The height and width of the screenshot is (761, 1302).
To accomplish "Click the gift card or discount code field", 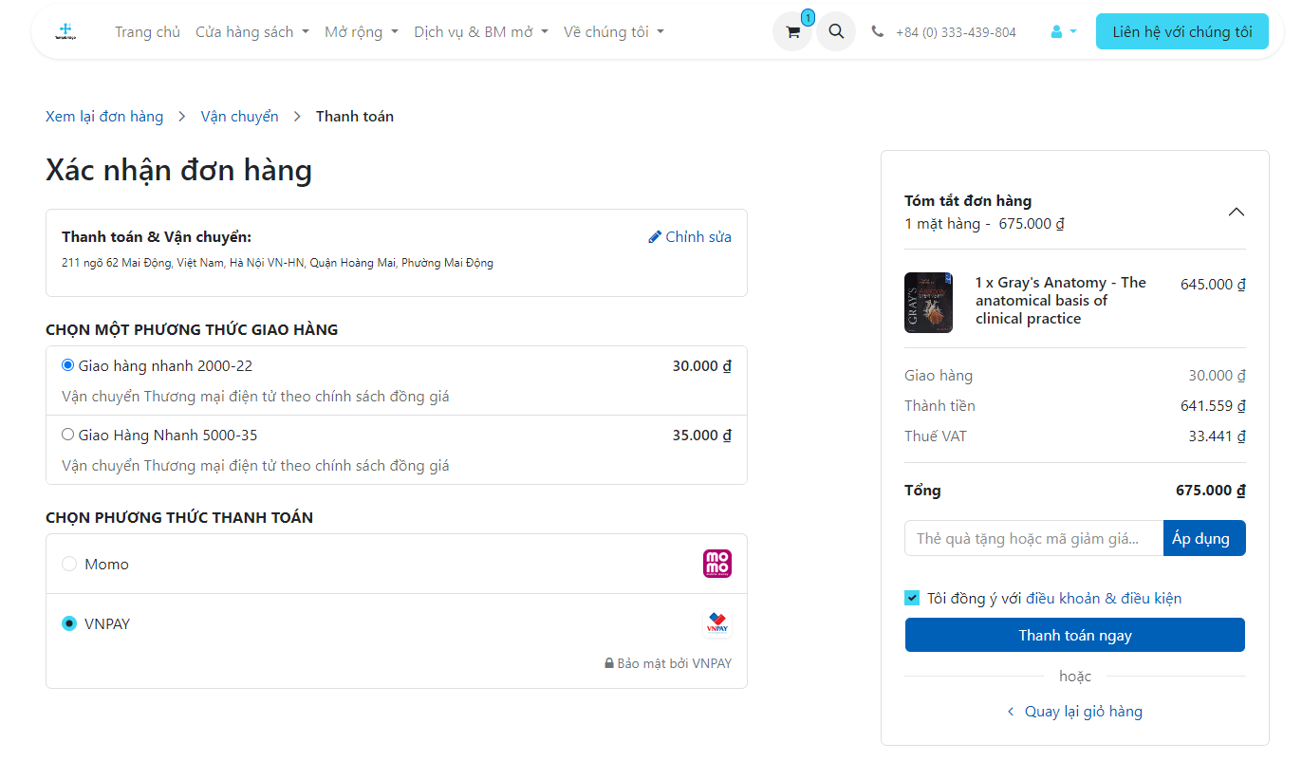I will pos(1032,539).
